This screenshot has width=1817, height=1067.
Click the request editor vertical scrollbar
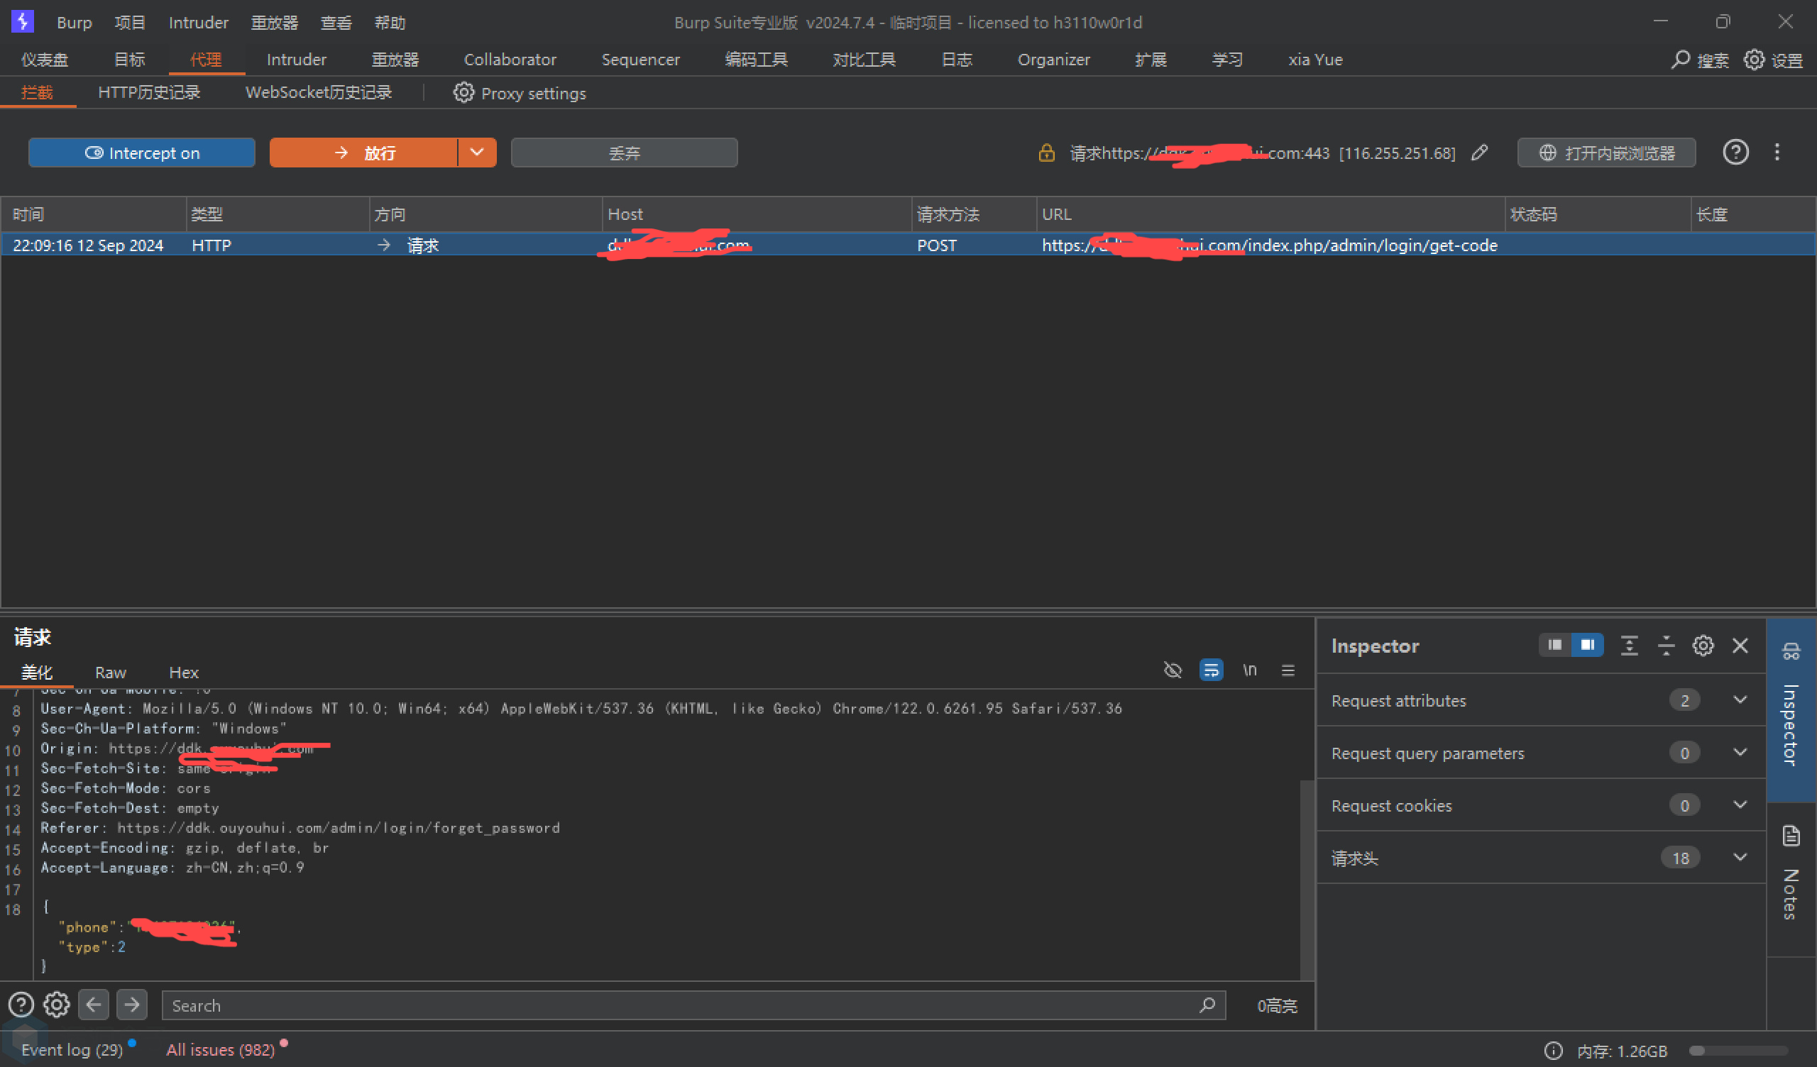[1307, 879]
